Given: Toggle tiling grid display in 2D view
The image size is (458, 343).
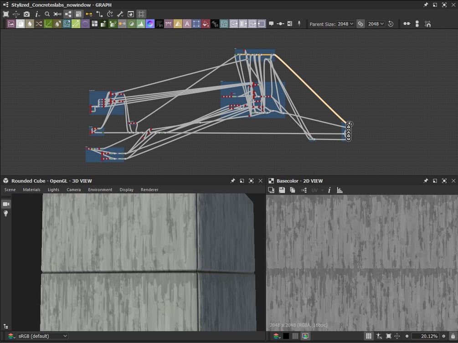Looking at the screenshot, I should click(x=368, y=336).
